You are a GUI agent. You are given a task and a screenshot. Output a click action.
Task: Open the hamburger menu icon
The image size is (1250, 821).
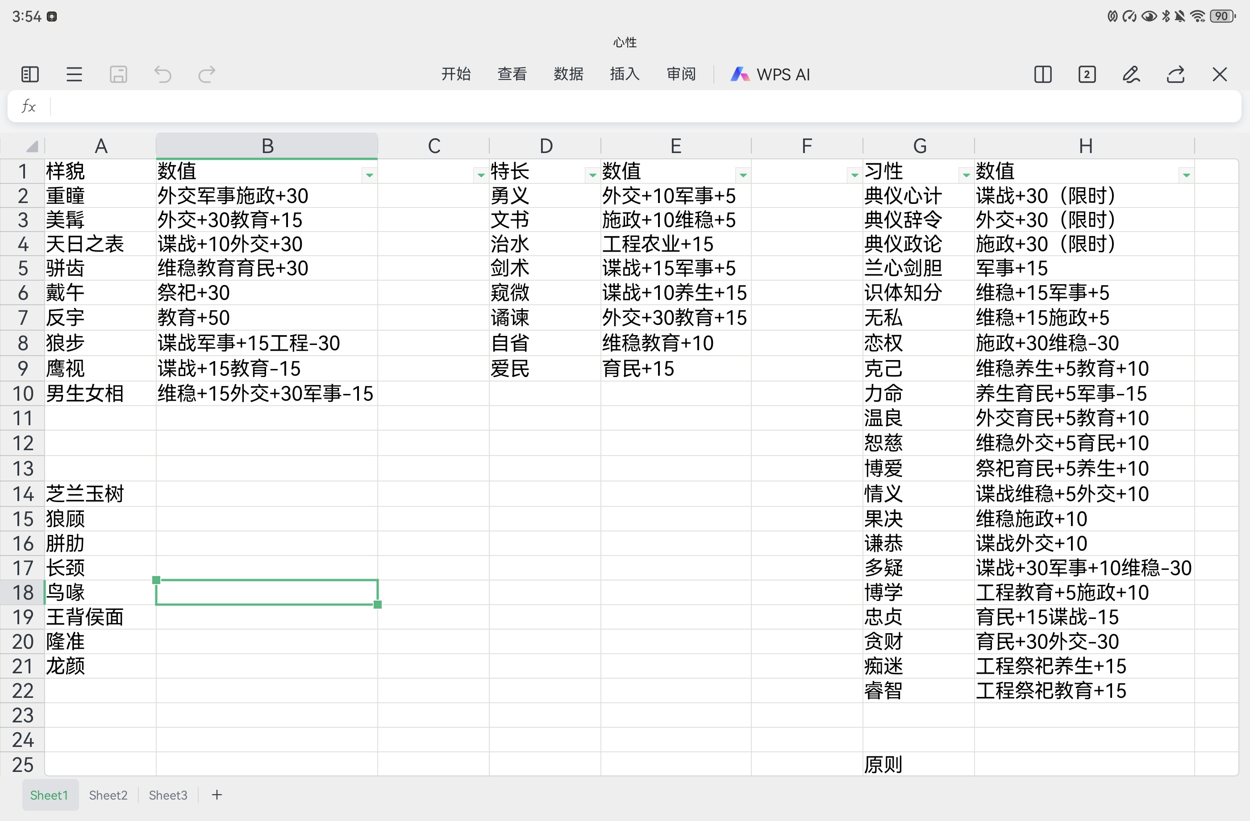click(74, 75)
